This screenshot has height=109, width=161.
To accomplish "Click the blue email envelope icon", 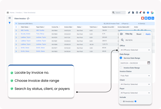I will click(x=149, y=18).
